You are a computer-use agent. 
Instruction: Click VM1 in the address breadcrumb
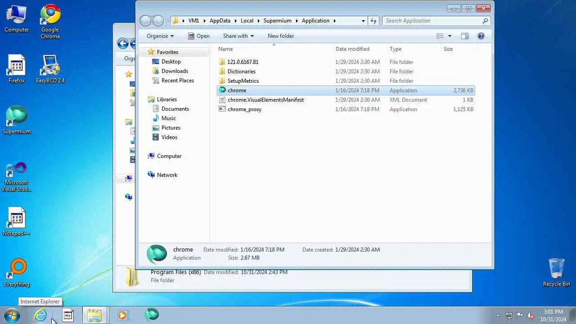193,21
